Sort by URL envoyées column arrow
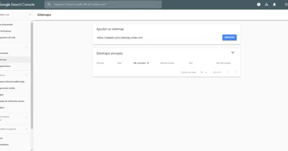The image size is (288, 151). pos(148,63)
